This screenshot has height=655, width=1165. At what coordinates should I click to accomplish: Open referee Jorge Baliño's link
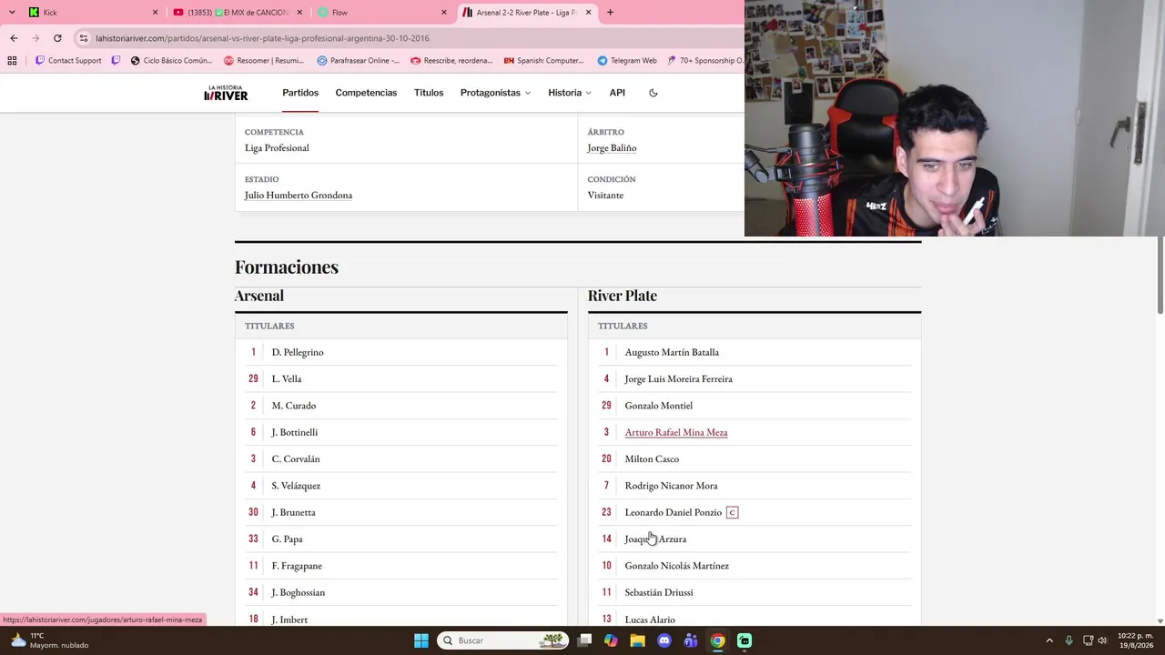[x=612, y=148]
